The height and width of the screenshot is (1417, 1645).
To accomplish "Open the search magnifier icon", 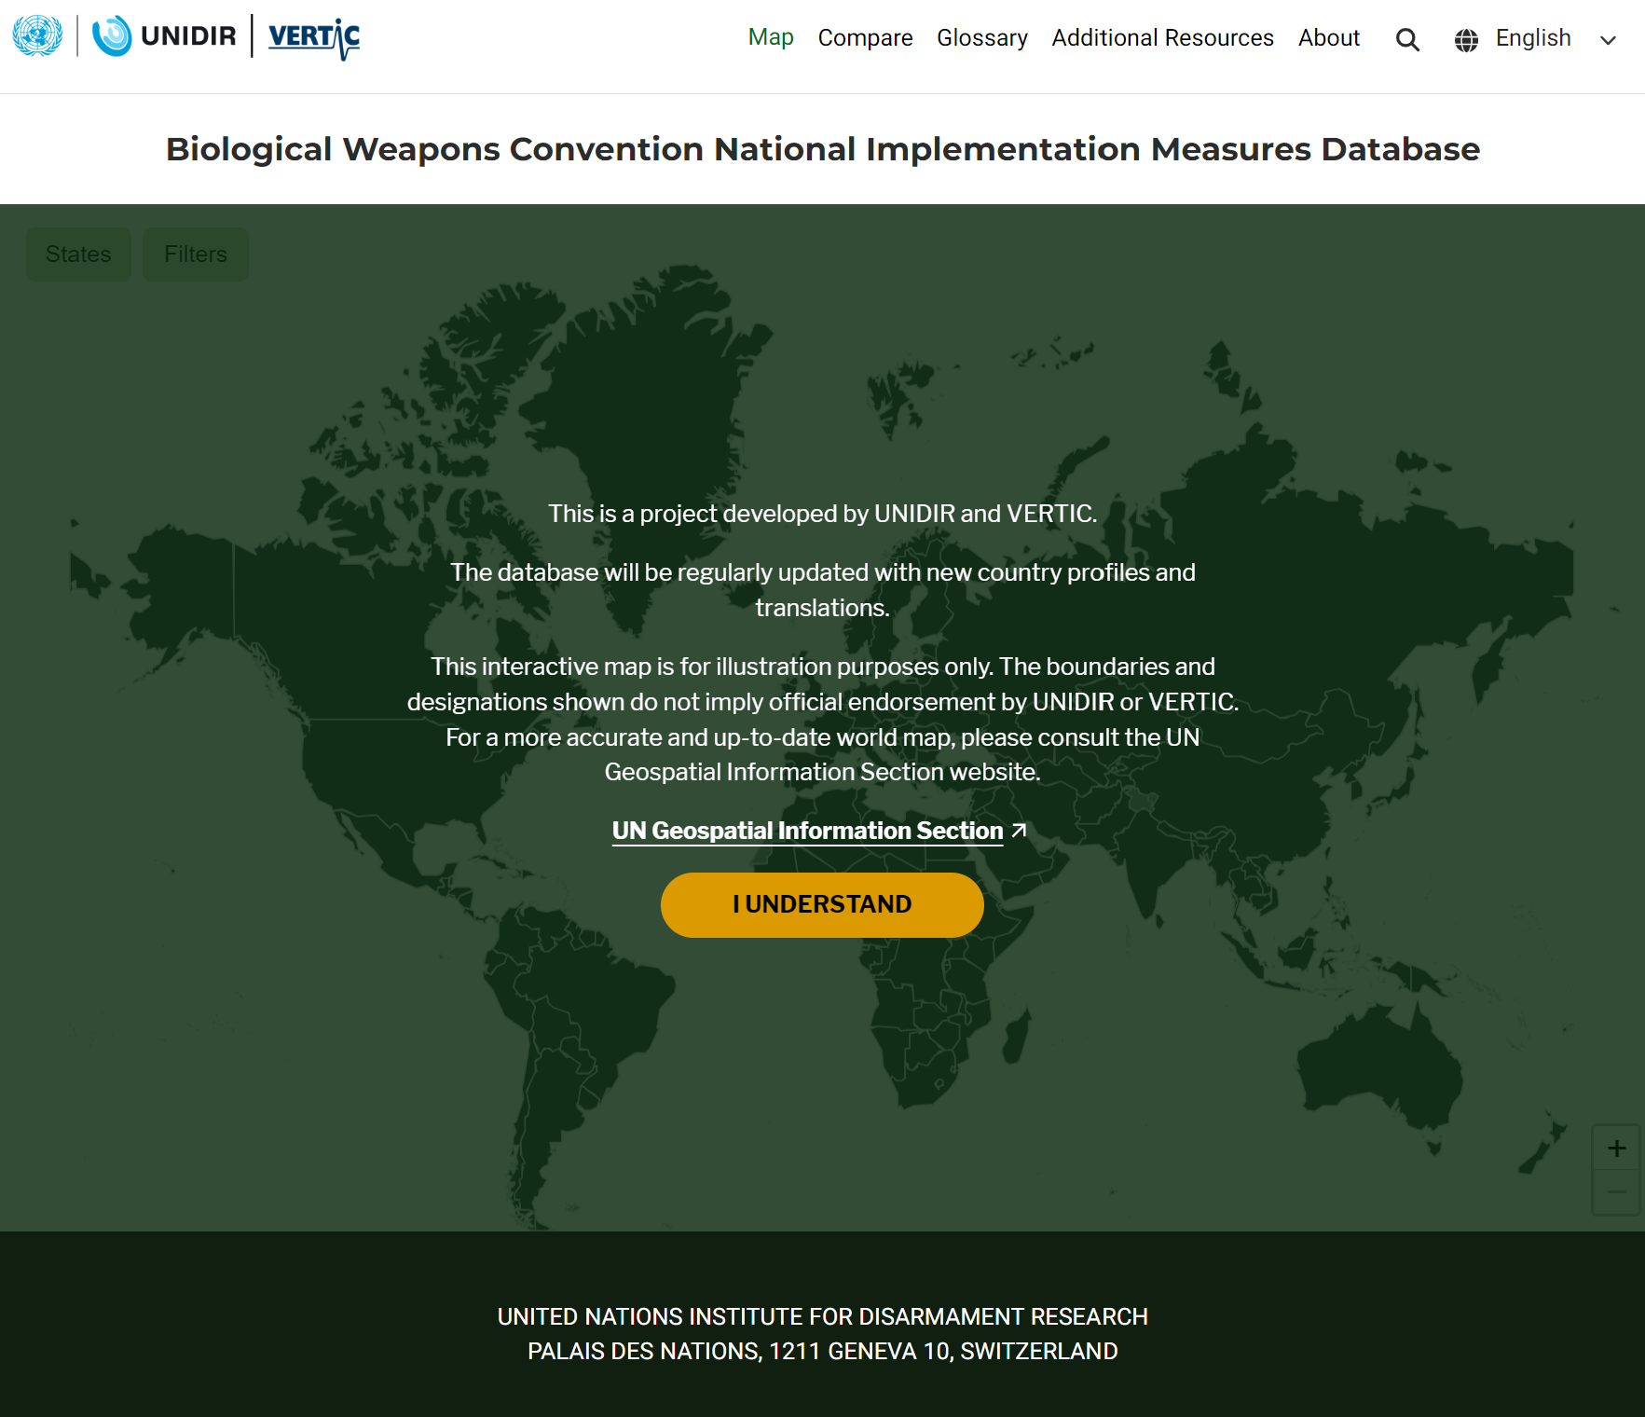I will pos(1407,39).
